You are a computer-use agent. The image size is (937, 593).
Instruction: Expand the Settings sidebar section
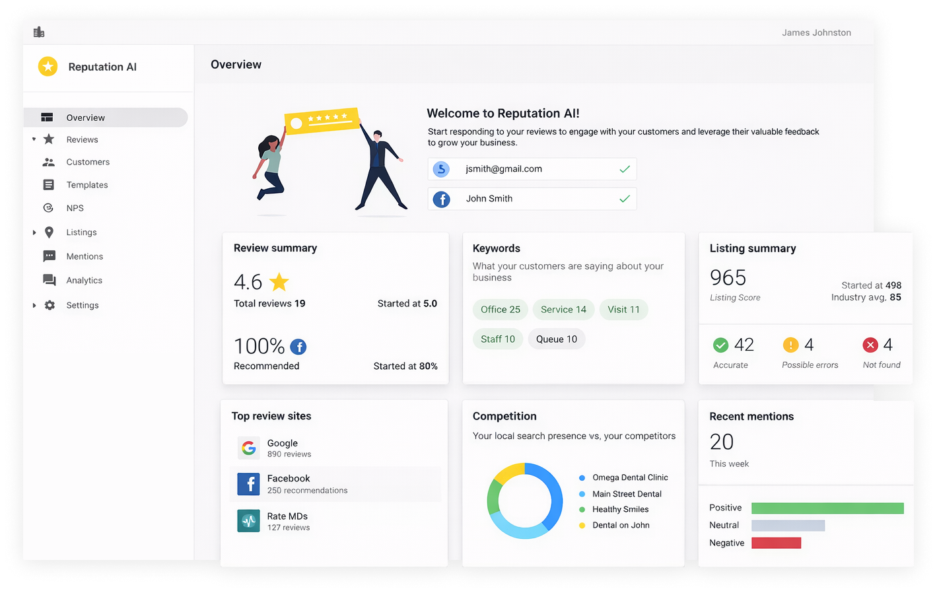(34, 305)
